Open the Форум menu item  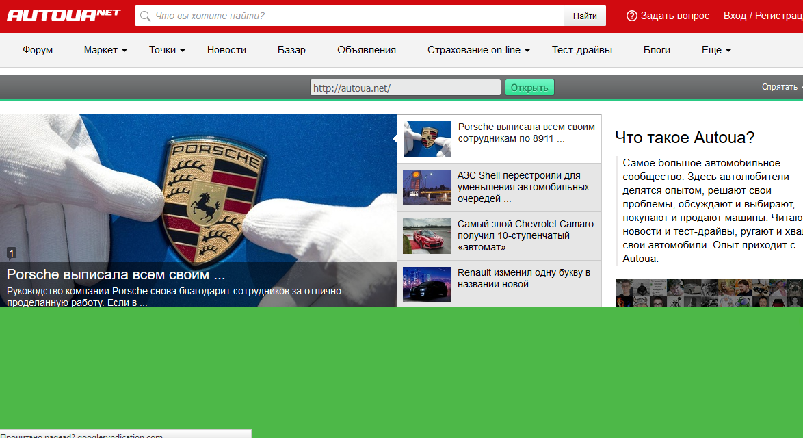pyautogui.click(x=38, y=50)
